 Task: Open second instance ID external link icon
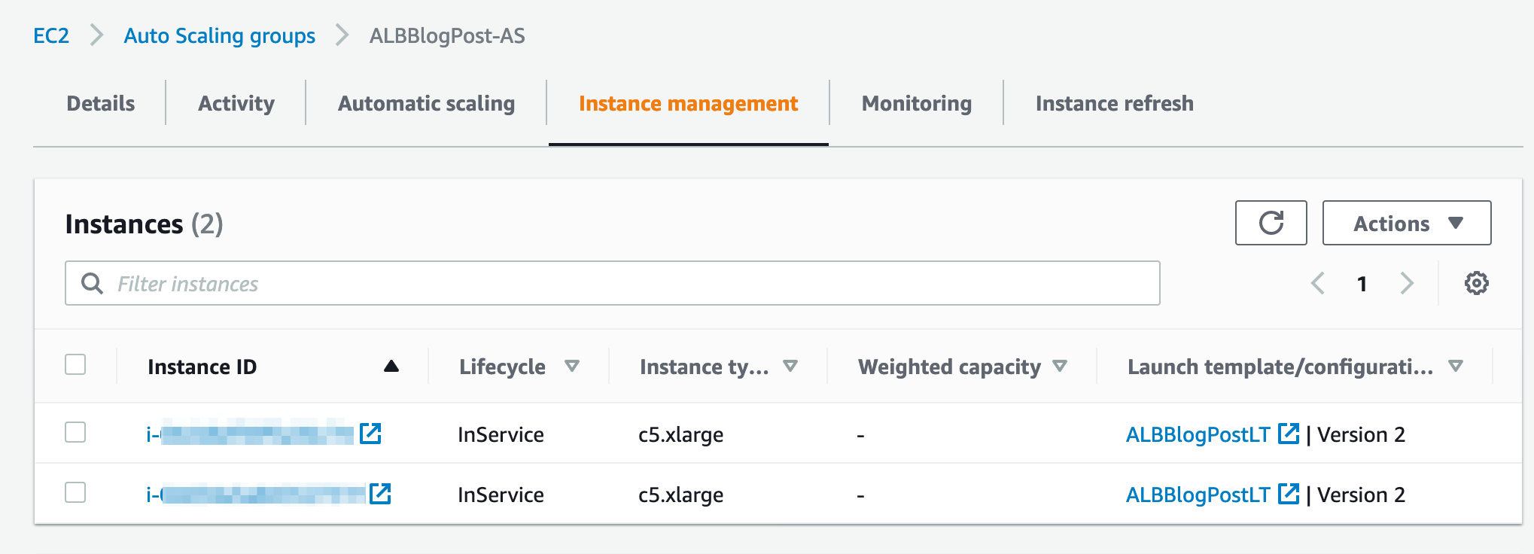click(380, 494)
